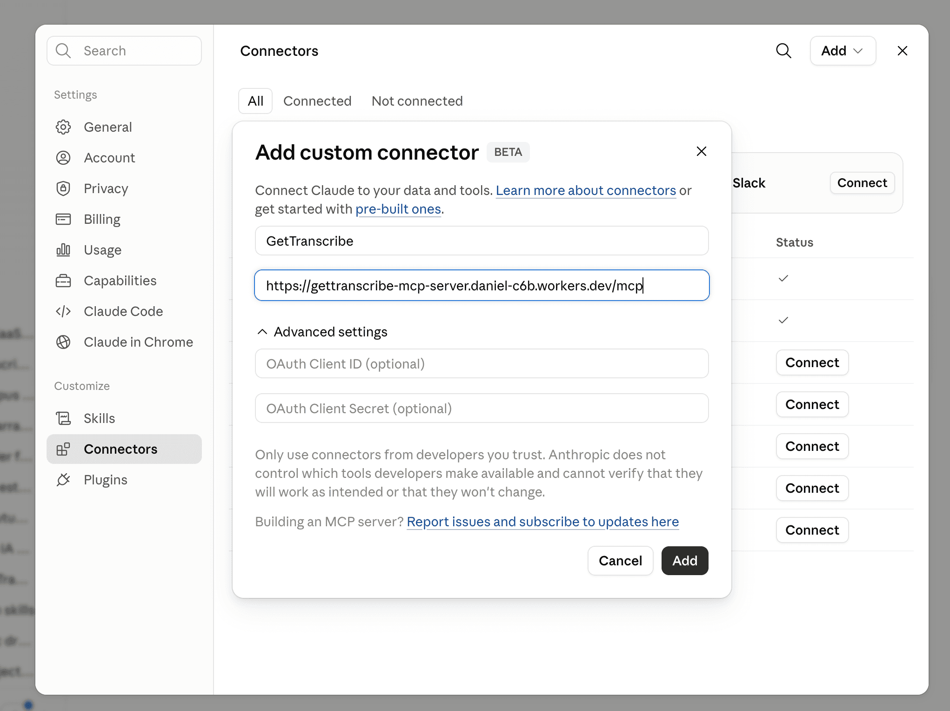Click the Plugins plug icon

63,480
